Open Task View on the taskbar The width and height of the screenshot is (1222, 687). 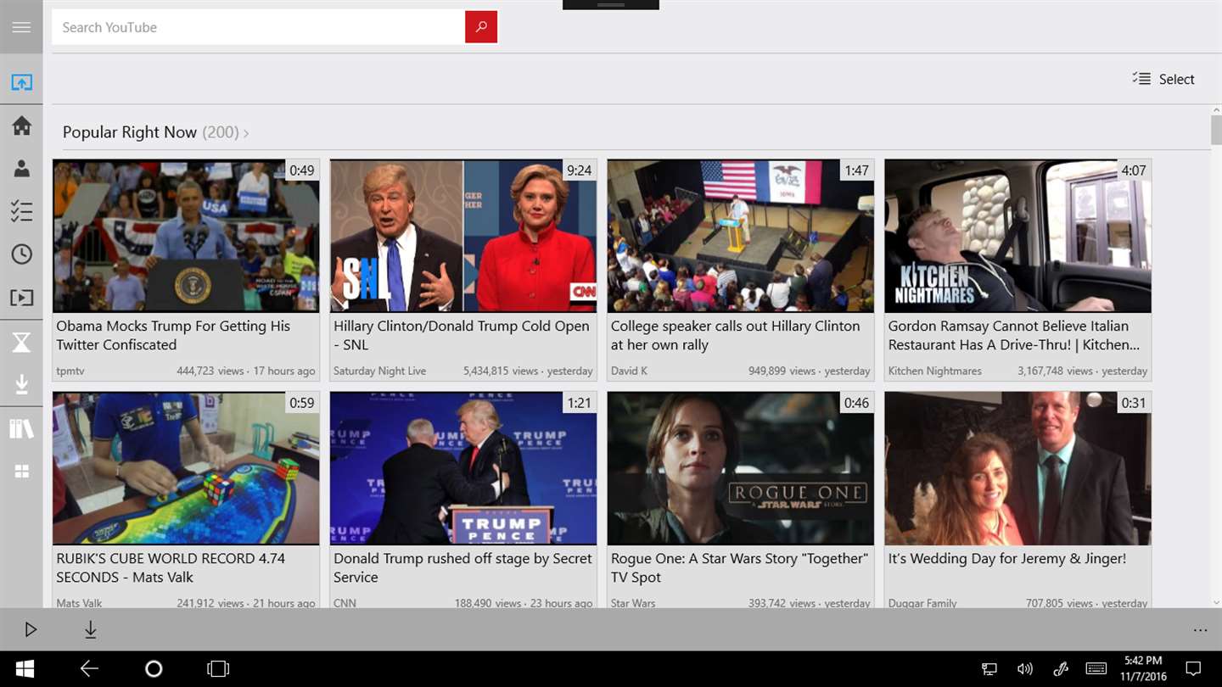tap(218, 669)
